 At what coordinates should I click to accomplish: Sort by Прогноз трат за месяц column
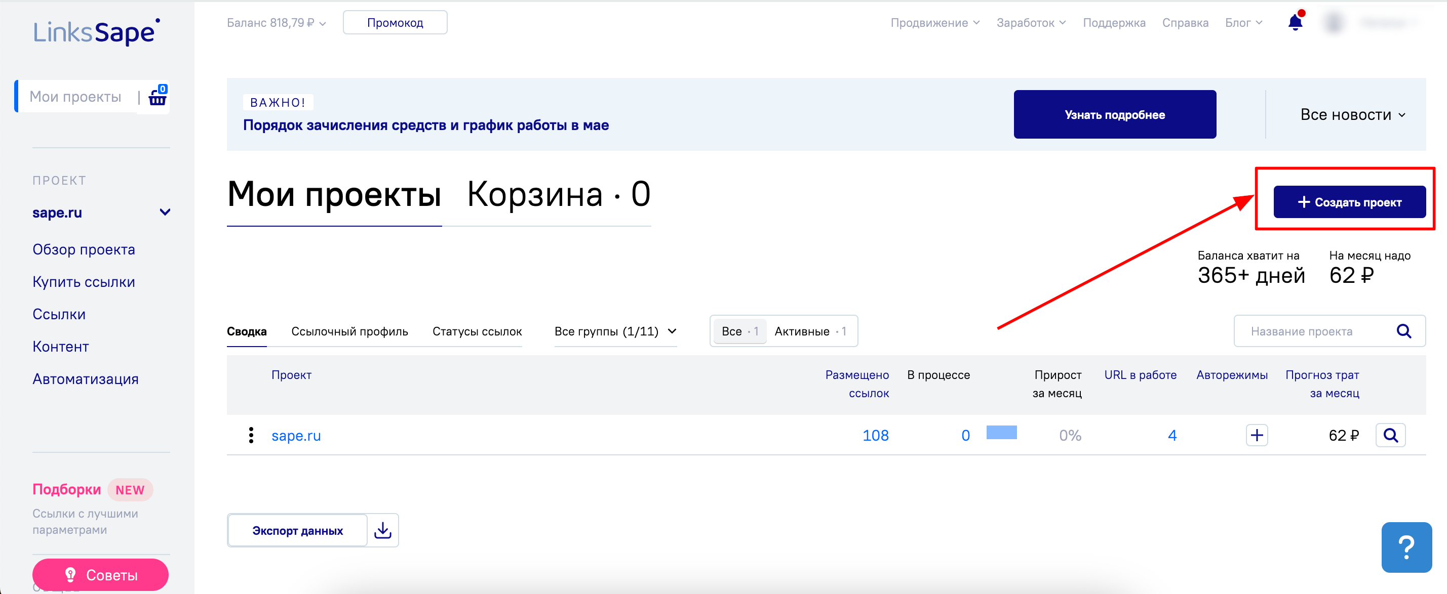[1322, 384]
